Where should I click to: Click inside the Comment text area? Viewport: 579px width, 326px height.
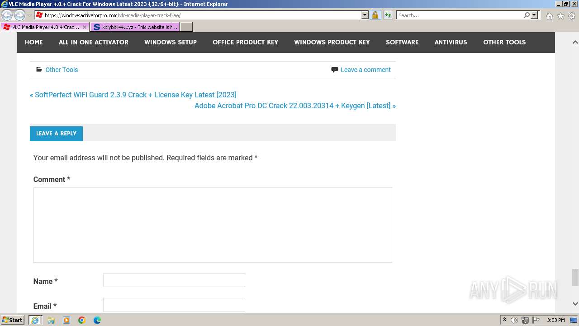[x=213, y=225]
